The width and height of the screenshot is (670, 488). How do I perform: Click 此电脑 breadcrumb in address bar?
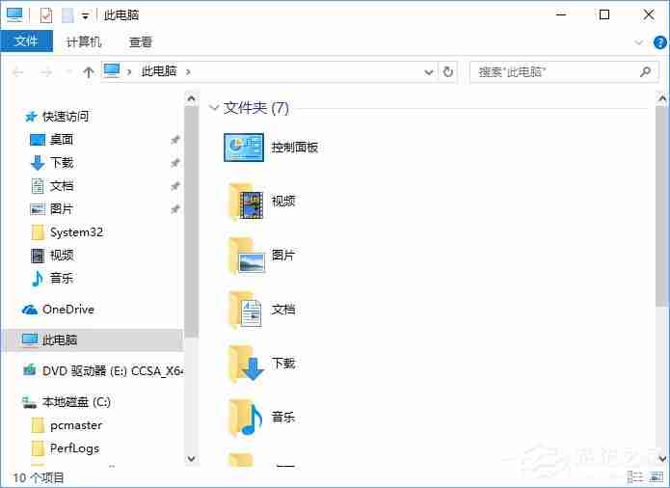159,71
